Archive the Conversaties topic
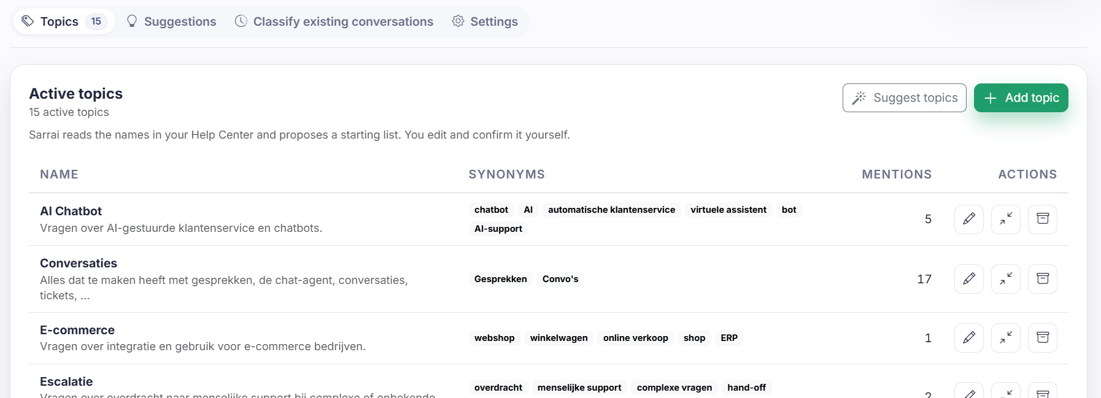The image size is (1101, 398). [x=1043, y=279]
